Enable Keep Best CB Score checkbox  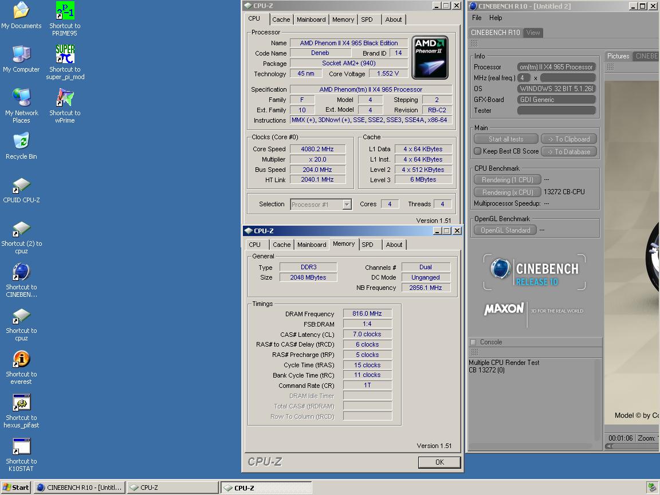[478, 151]
